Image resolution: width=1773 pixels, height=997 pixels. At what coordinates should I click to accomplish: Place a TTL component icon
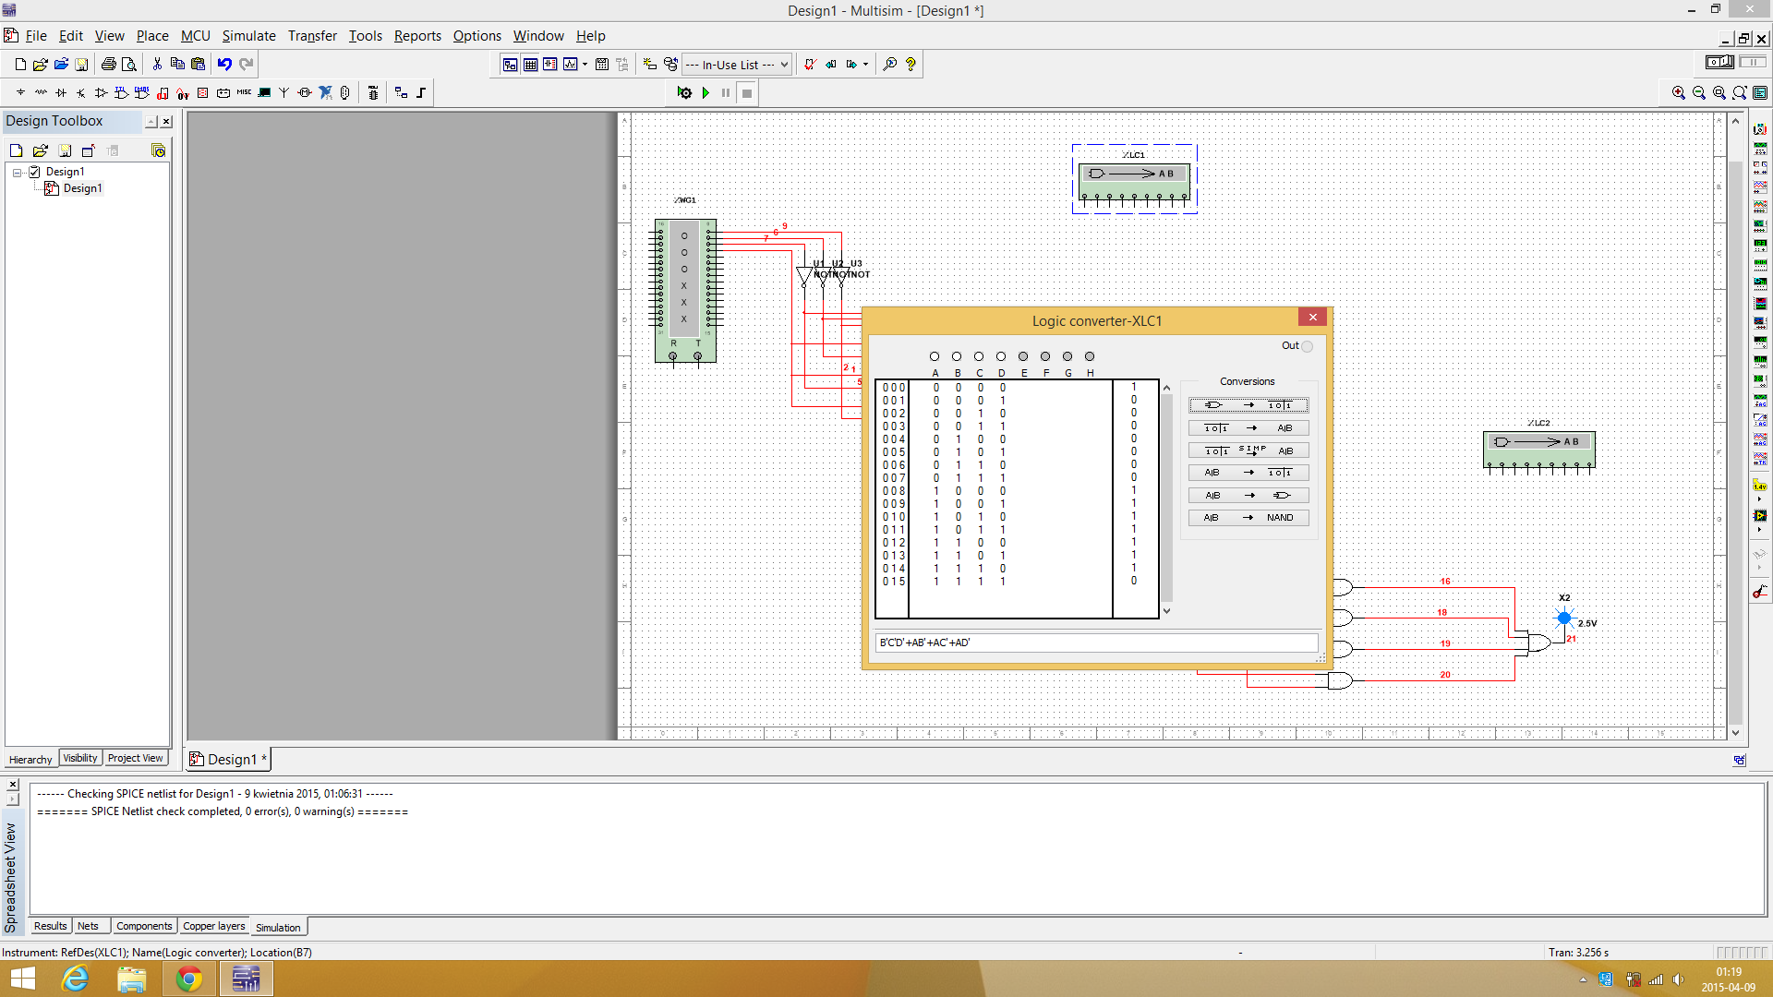(x=122, y=92)
